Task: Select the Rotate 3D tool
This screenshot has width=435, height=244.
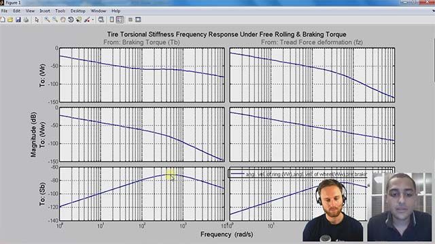Action: coord(71,20)
